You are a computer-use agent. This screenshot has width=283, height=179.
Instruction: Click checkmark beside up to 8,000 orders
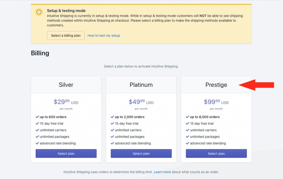[187, 117]
